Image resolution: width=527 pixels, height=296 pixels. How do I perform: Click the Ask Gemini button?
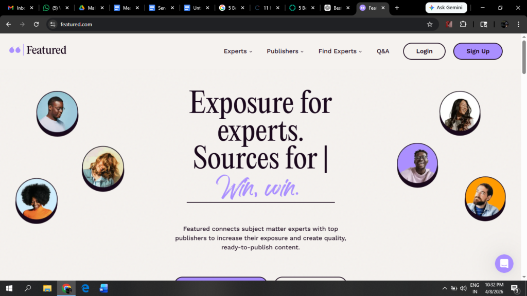(446, 8)
